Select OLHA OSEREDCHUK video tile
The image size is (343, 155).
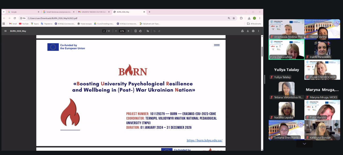coord(322,70)
